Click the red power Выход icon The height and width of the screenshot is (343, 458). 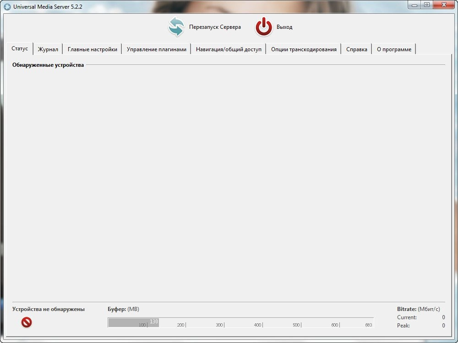264,27
